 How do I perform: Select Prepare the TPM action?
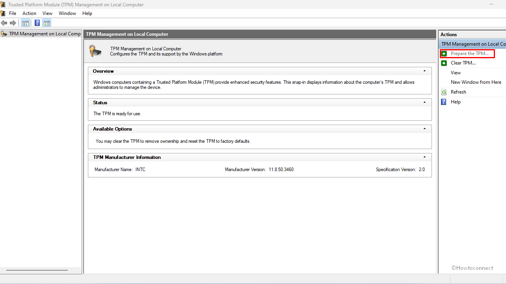(x=469, y=53)
